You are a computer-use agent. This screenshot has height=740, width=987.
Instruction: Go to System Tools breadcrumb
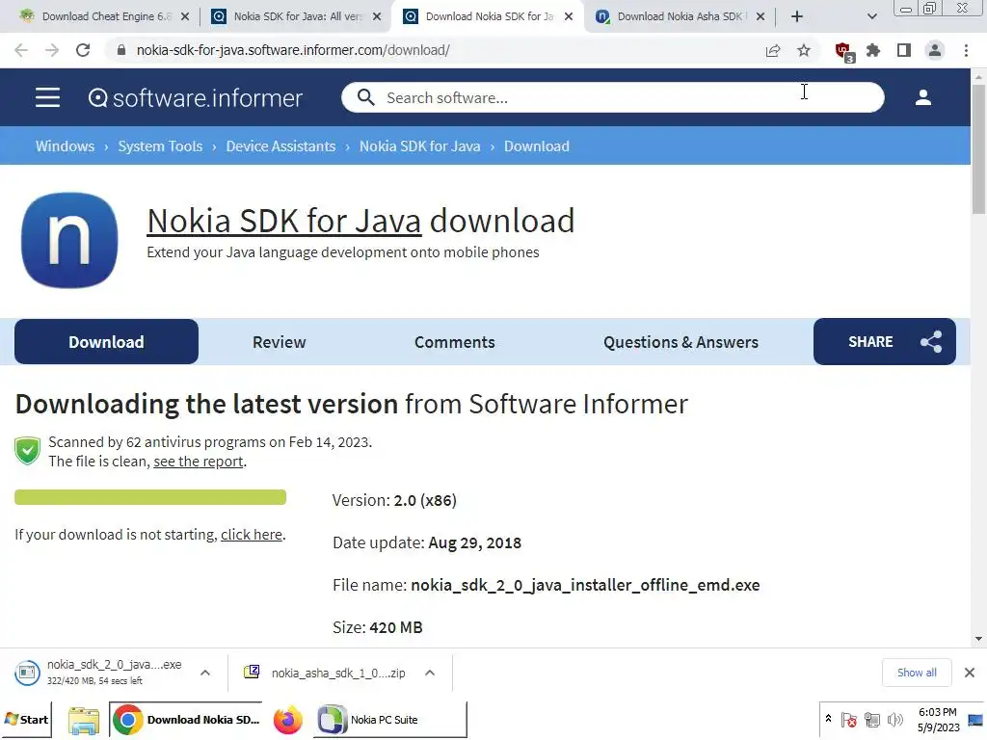(x=160, y=146)
